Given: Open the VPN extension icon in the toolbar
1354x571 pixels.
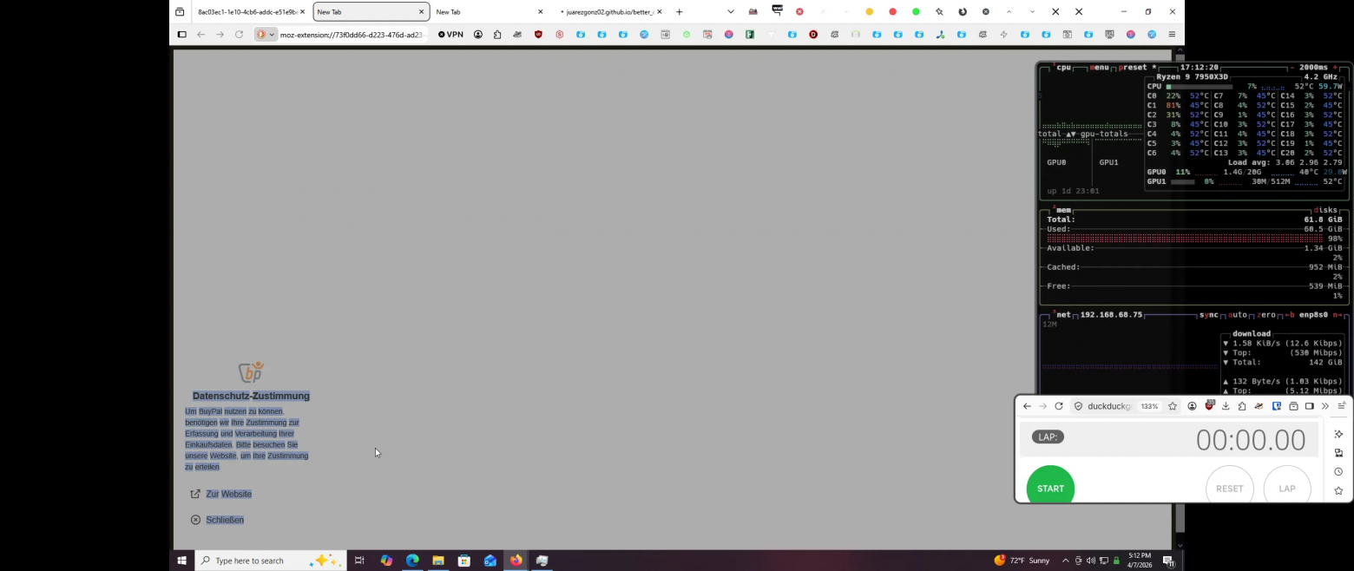Looking at the screenshot, I should tap(450, 35).
